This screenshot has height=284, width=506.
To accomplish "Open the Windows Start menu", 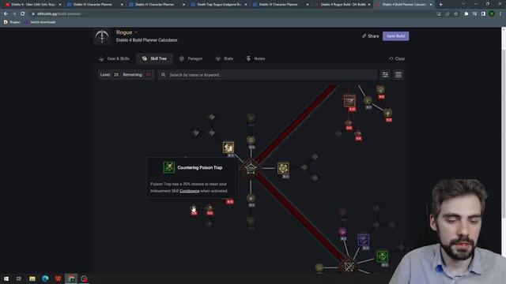I will click(x=6, y=278).
